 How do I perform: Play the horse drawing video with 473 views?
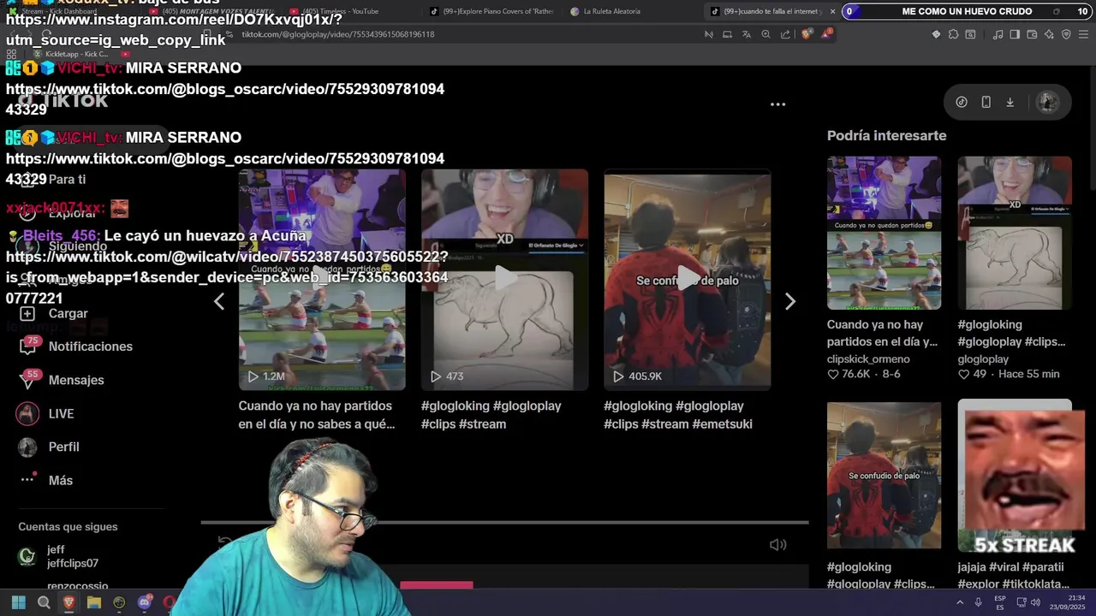[504, 280]
